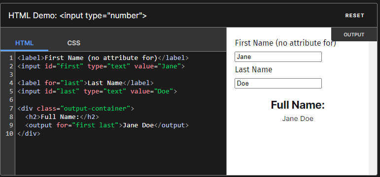
Task: Place cursor on line 10 closing div tag
Action: pos(29,133)
